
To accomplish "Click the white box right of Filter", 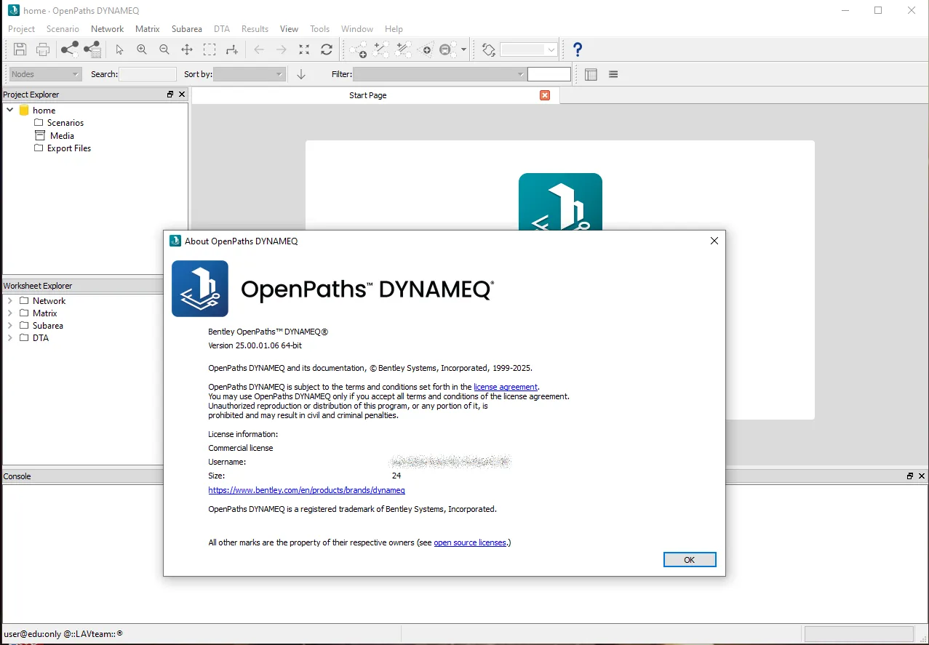I will 549,74.
